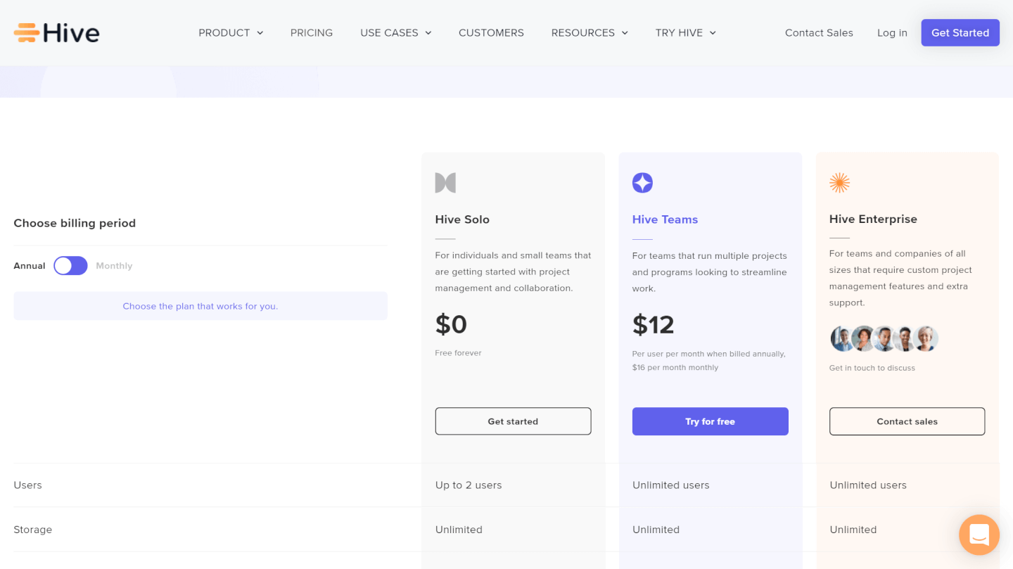Click Try for free for Hive Teams
Image resolution: width=1013 pixels, height=569 pixels.
pyautogui.click(x=710, y=421)
